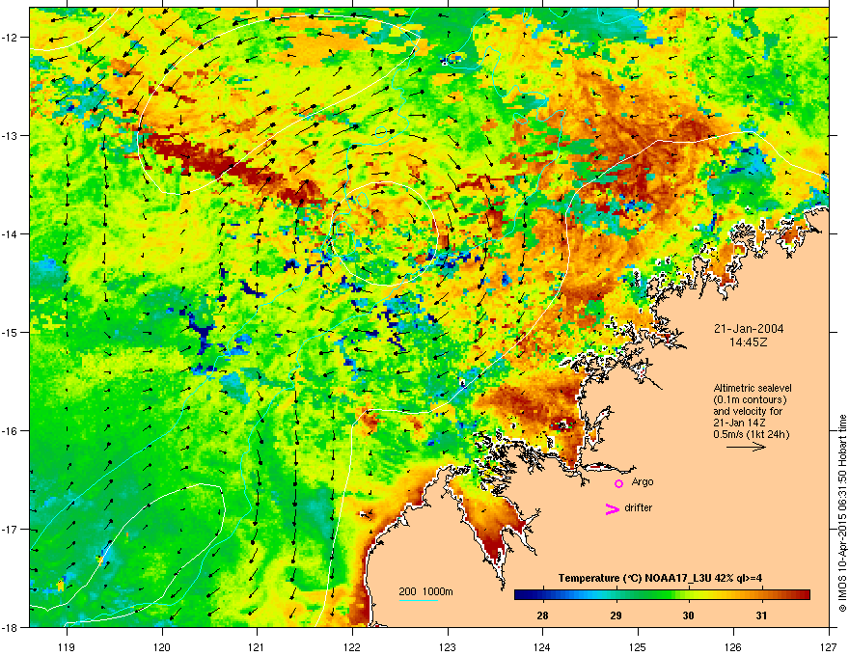Image resolution: width=849 pixels, height=656 pixels.
Task: Click the 0.5m/s velocity reference arrow
Action: pyautogui.click(x=746, y=447)
